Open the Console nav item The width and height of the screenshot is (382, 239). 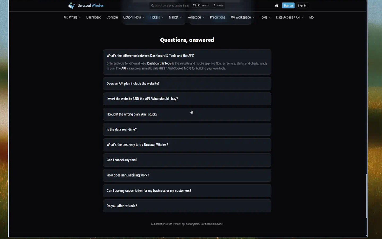click(x=112, y=17)
